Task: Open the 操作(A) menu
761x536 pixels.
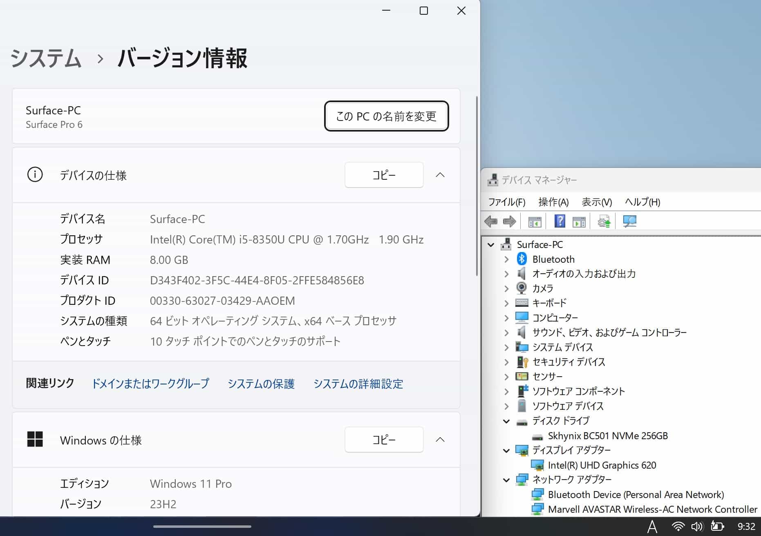Action: [x=553, y=202]
